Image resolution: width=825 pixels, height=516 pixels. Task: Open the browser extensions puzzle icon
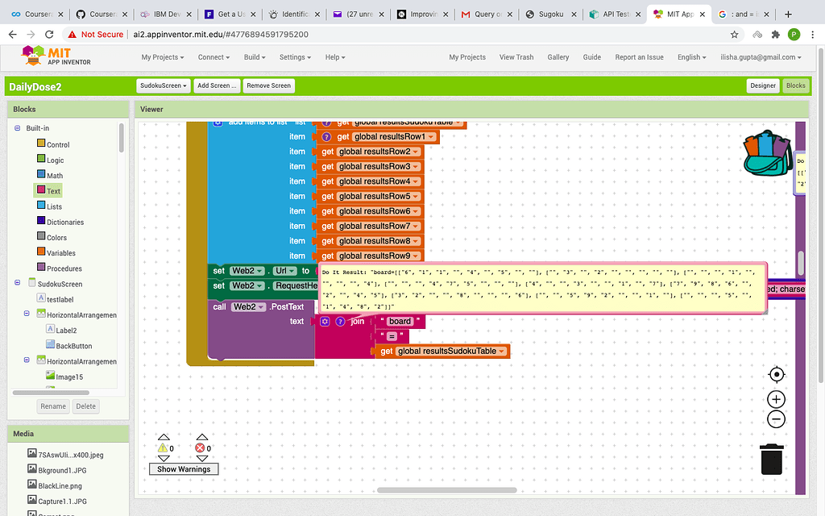click(776, 34)
